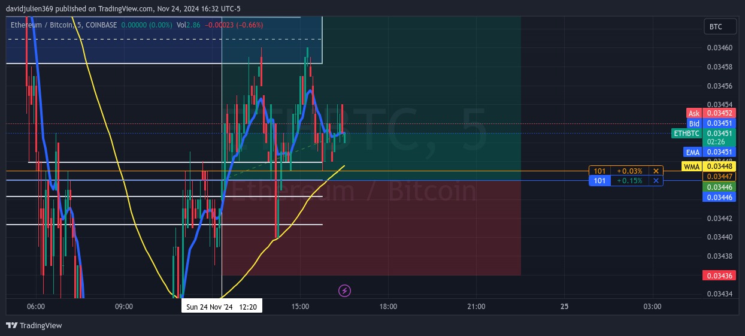This screenshot has height=336, width=745.
Task: Click the 0.03442 price axis label
Action: click(x=719, y=218)
